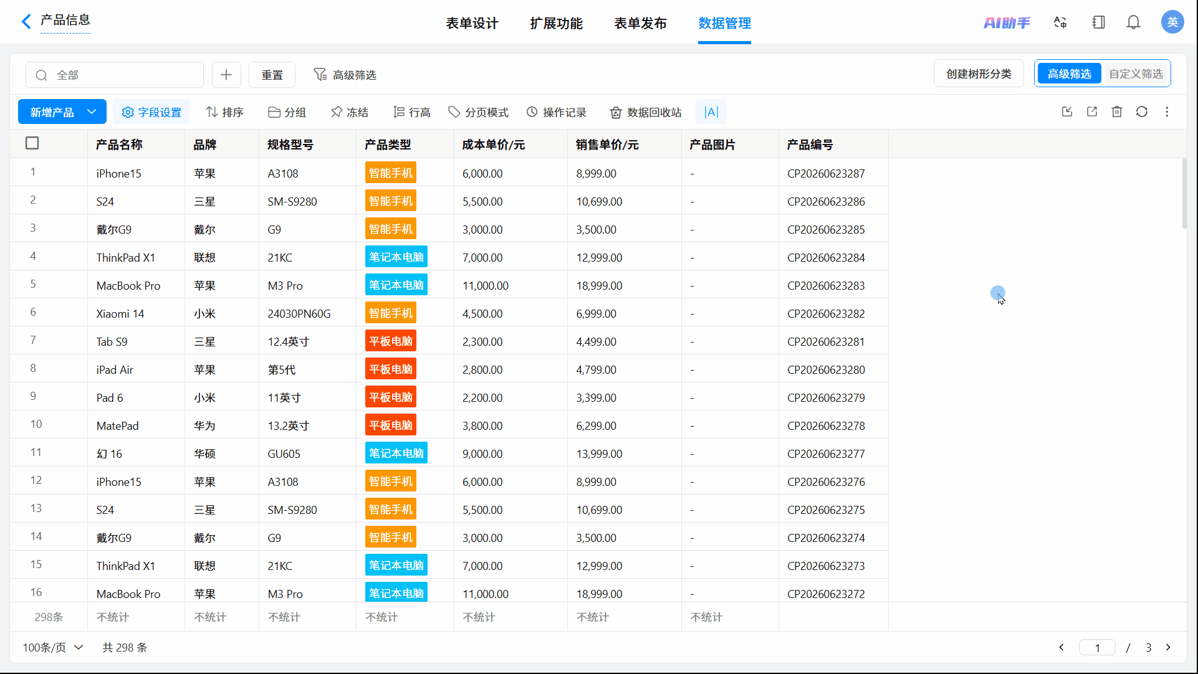
Task: Switch to 自定义筛选 mode toggle
Action: click(1136, 74)
